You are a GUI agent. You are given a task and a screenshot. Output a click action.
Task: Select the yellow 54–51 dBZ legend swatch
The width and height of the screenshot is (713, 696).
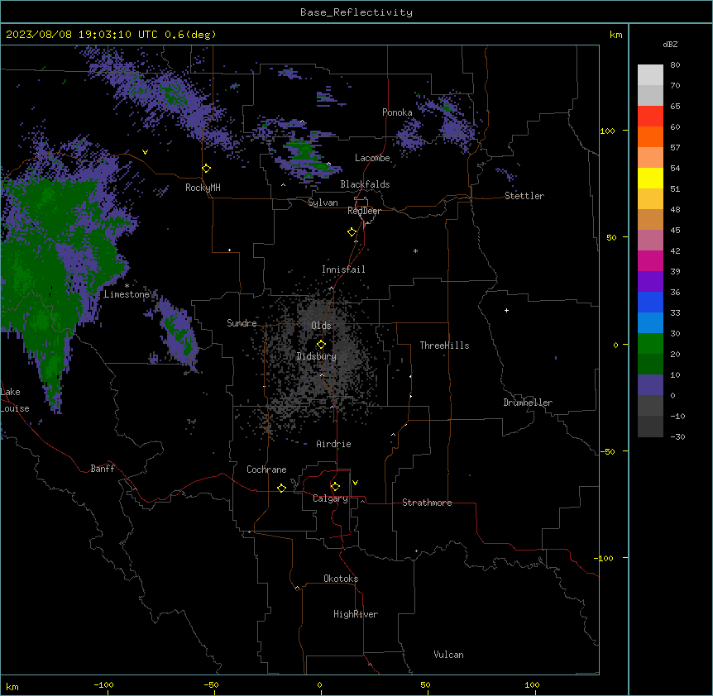pos(650,178)
